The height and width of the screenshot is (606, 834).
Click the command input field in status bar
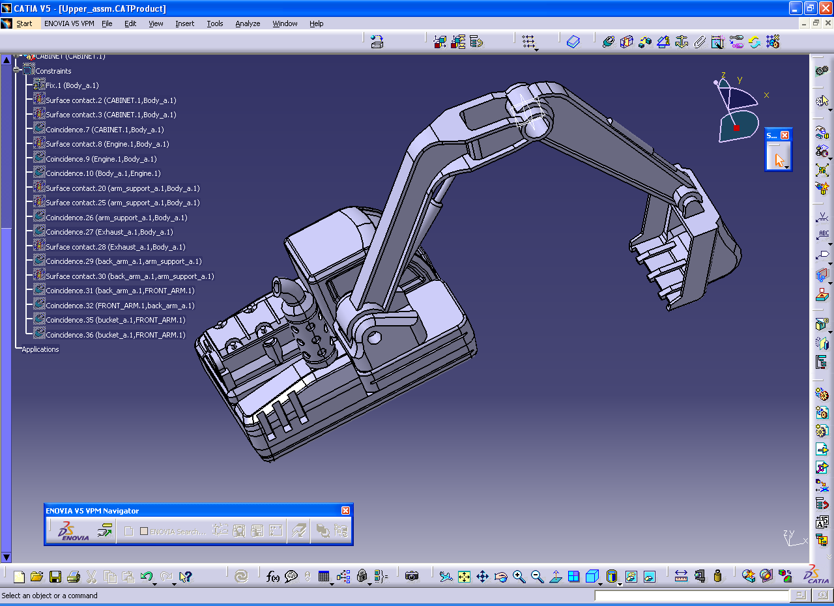click(x=692, y=596)
